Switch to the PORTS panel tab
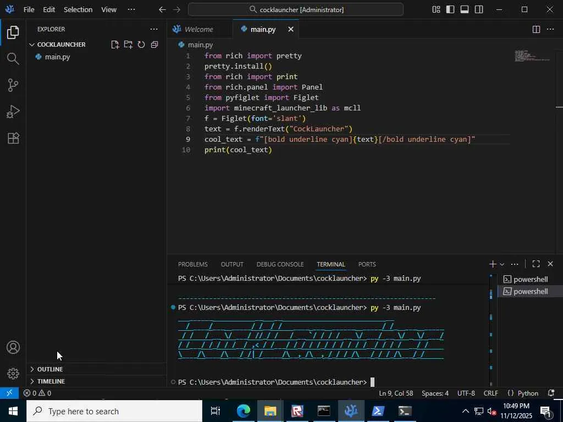 tap(367, 264)
